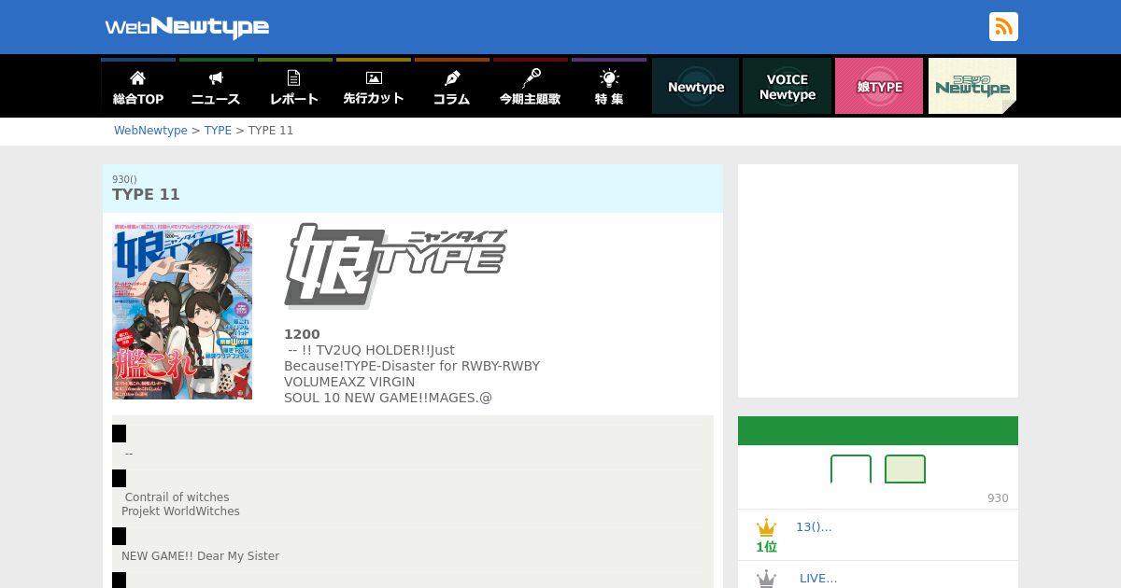Open コラム column section
Screen dimensions: 1121x588
(451, 87)
